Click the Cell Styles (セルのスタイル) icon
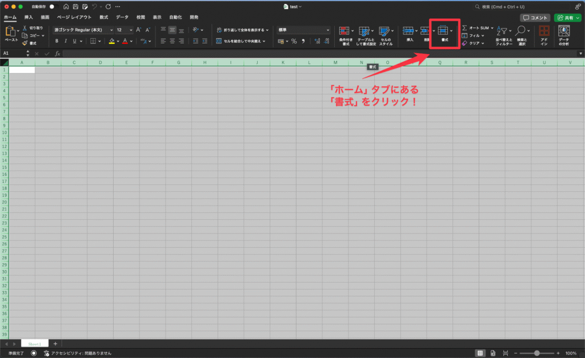The image size is (585, 358). tap(384, 31)
